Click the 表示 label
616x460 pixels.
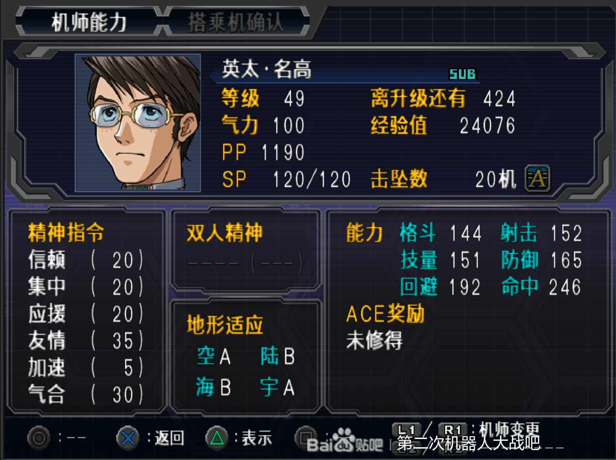click(257, 438)
